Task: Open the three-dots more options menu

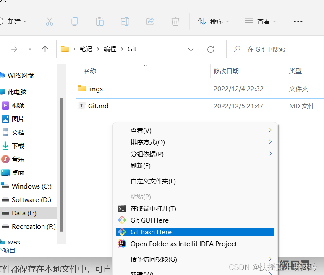Action: [298, 21]
